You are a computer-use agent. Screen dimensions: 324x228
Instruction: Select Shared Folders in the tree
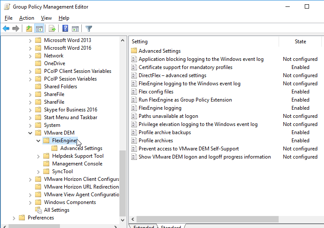(60, 87)
